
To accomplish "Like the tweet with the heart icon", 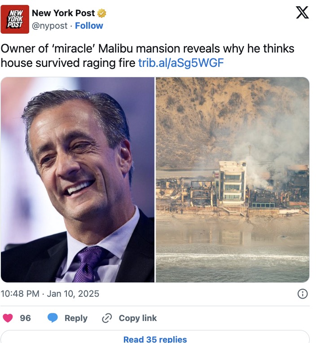I will click(x=8, y=318).
